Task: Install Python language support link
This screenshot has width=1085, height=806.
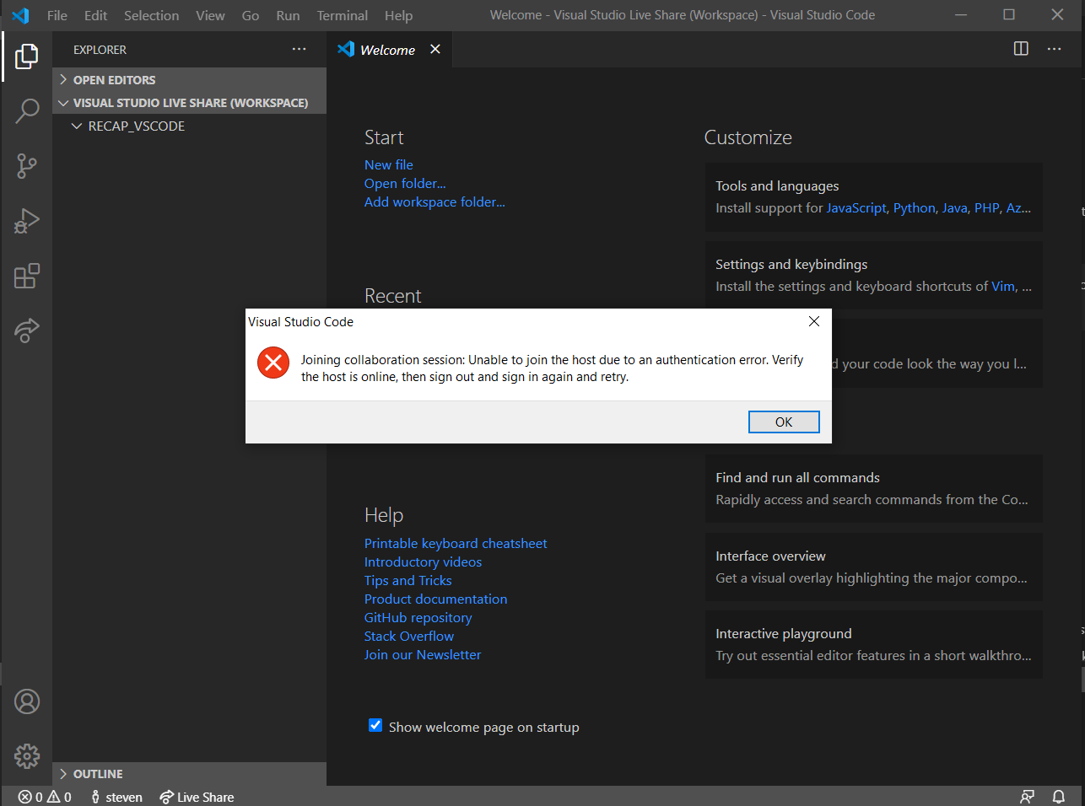Action: pos(915,207)
